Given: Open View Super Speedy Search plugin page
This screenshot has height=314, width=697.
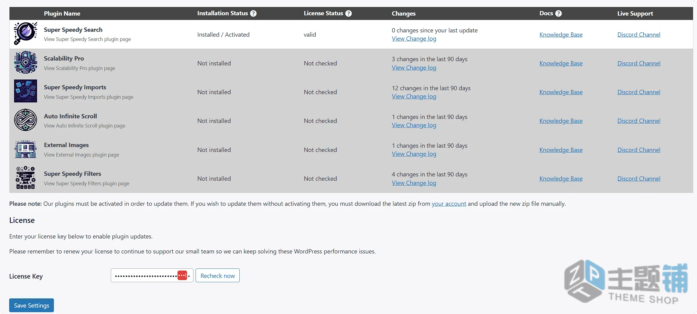Looking at the screenshot, I should pyautogui.click(x=88, y=39).
